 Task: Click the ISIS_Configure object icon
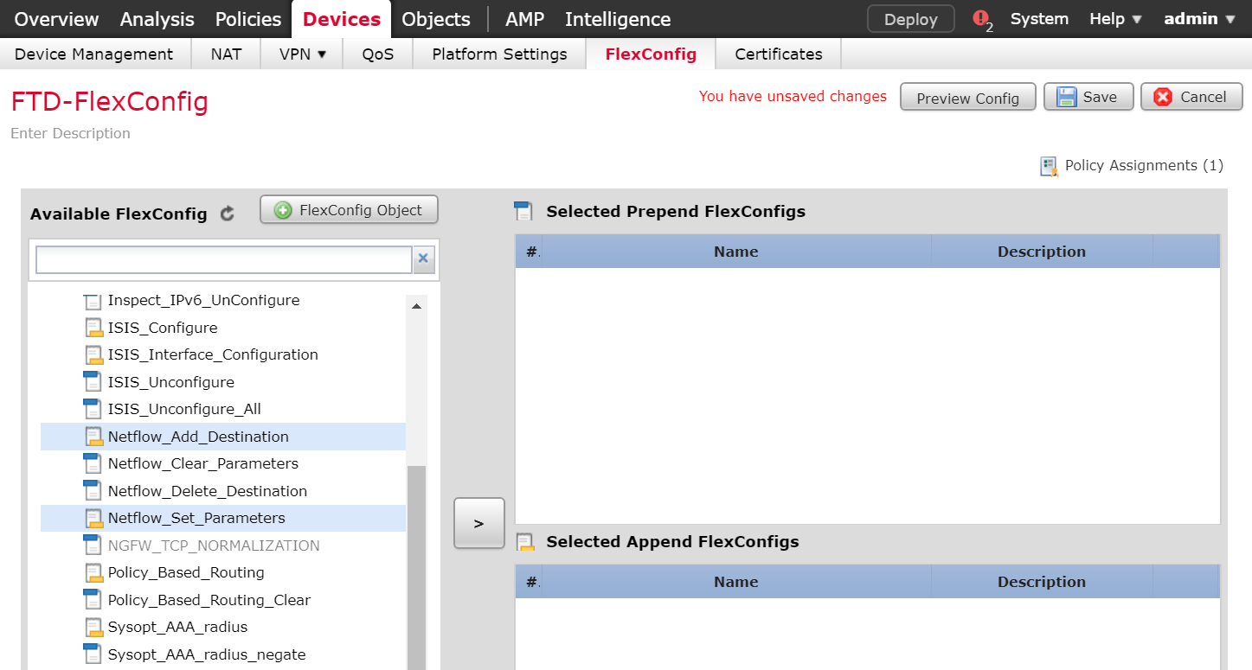(93, 329)
